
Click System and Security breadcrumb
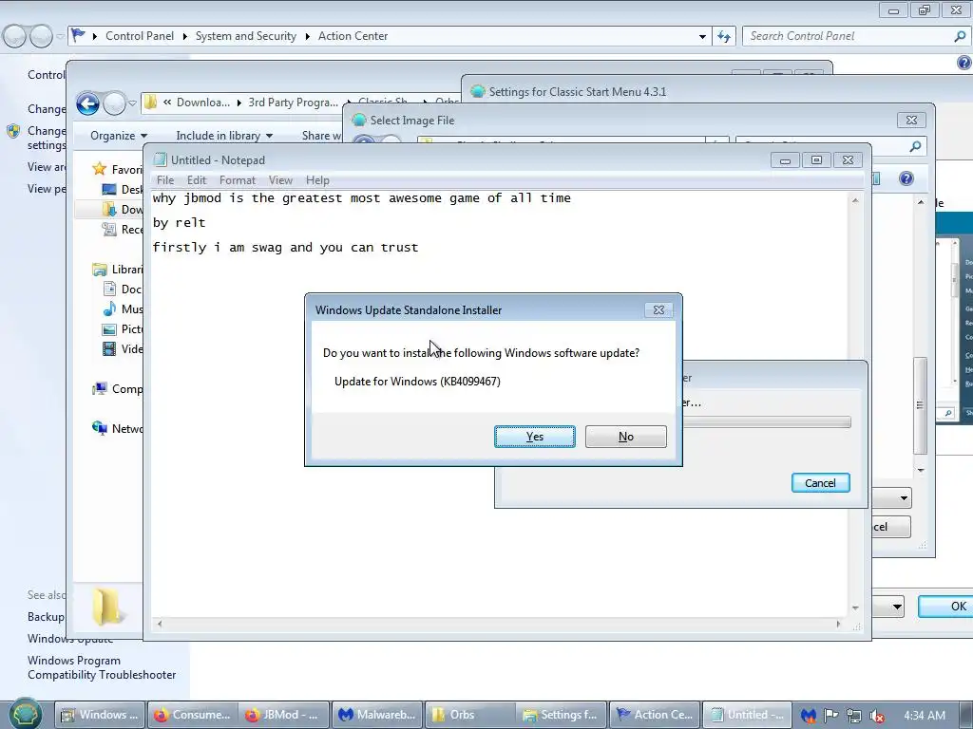coord(246,36)
